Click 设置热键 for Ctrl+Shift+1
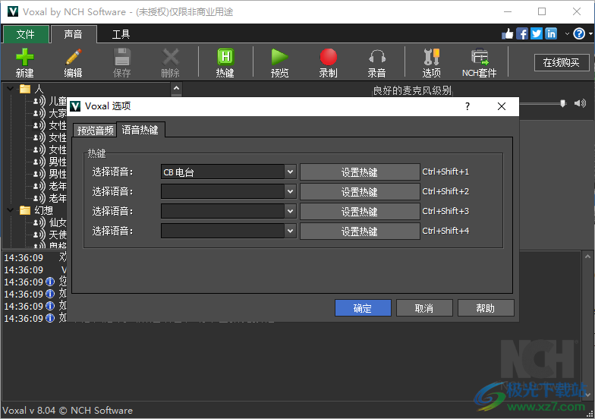 pyautogui.click(x=360, y=172)
